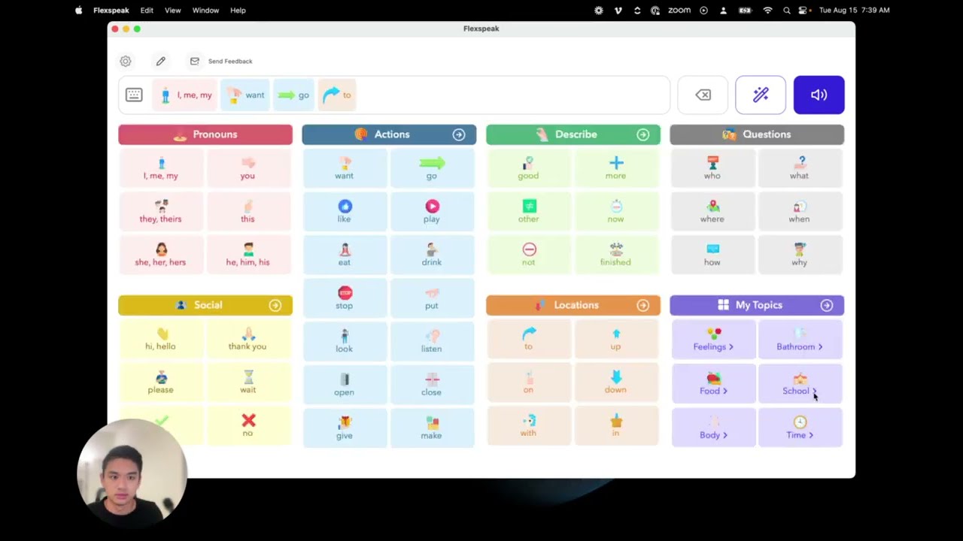Tap the 'why' question tile
The width and height of the screenshot is (963, 541).
pos(799,255)
